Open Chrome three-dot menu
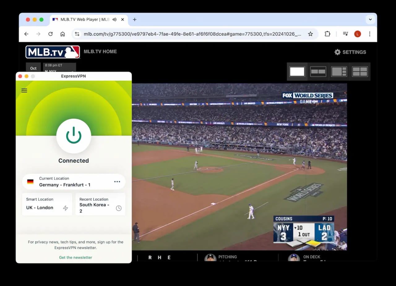Screen dimensions: 396x286 [369, 34]
